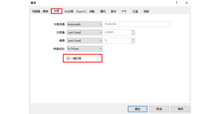Increase 偏差 value with up arrow
This screenshot has height=114, width=220.
point(133,39)
